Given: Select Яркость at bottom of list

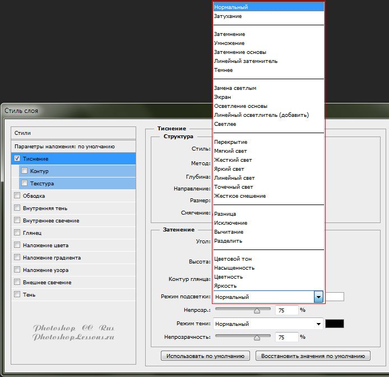Looking at the screenshot, I should pos(225,286).
